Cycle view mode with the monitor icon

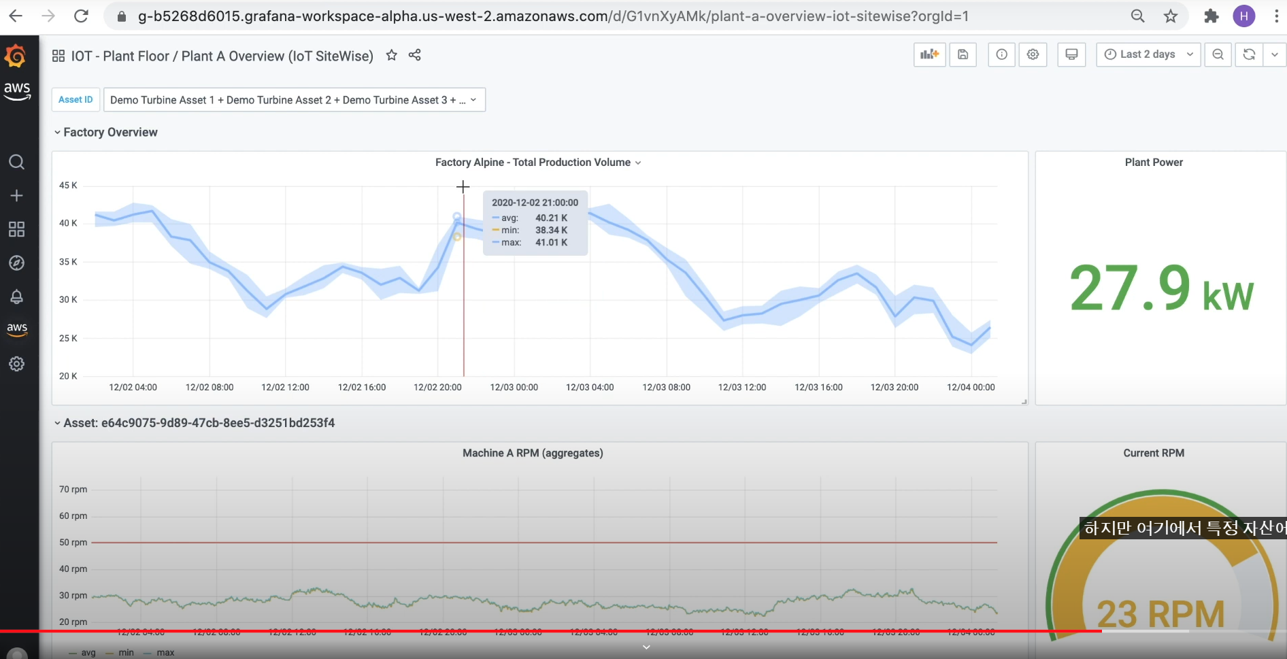(1071, 54)
